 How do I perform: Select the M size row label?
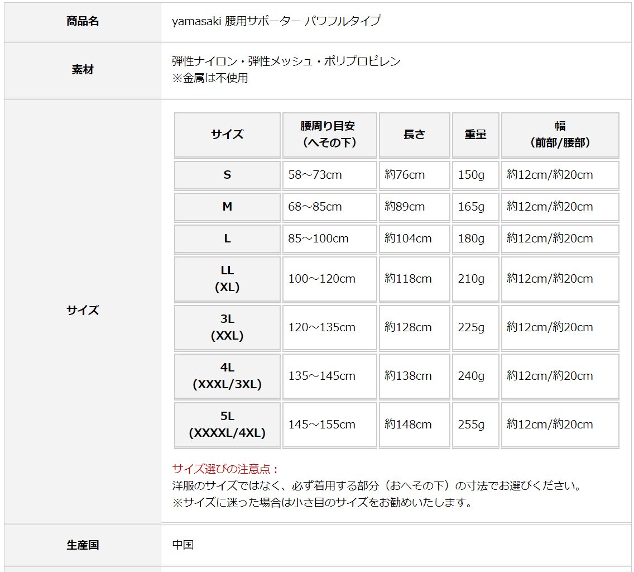[227, 207]
